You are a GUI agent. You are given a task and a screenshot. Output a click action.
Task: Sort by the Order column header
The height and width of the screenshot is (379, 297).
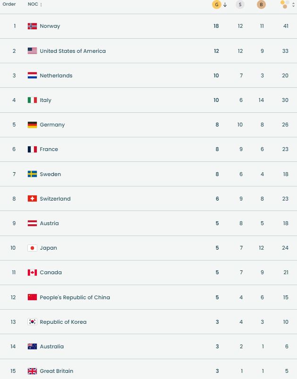pos(9,4)
